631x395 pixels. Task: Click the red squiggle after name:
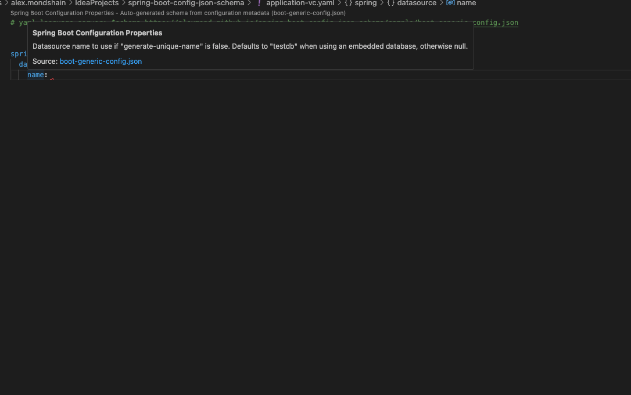coord(52,79)
